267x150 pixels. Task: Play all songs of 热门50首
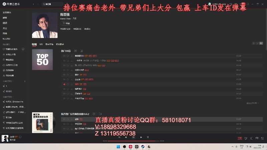pos(75,51)
